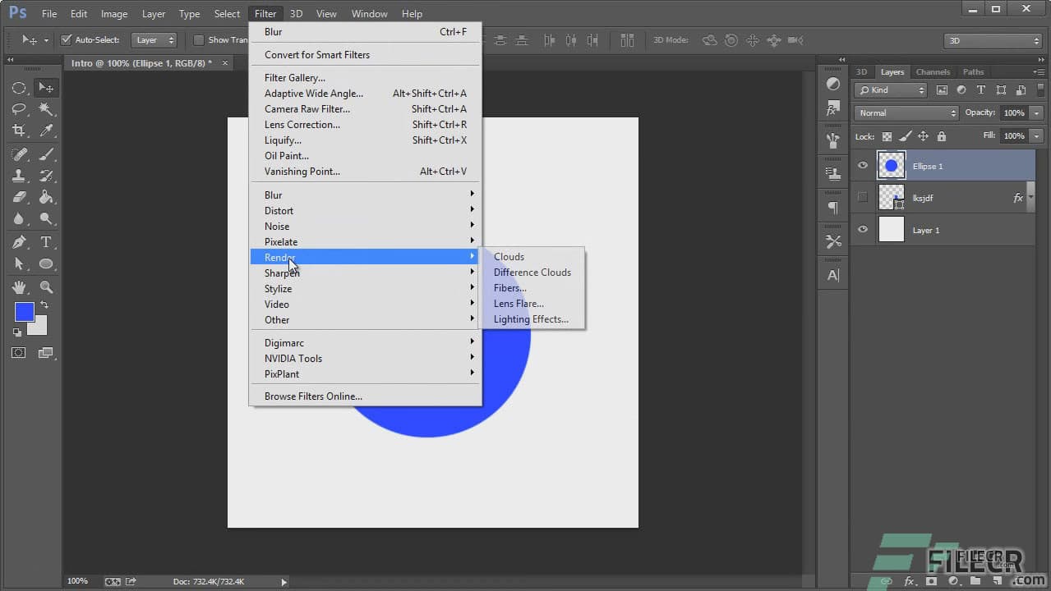
Task: Choose the Hand tool
Action: [x=19, y=286]
